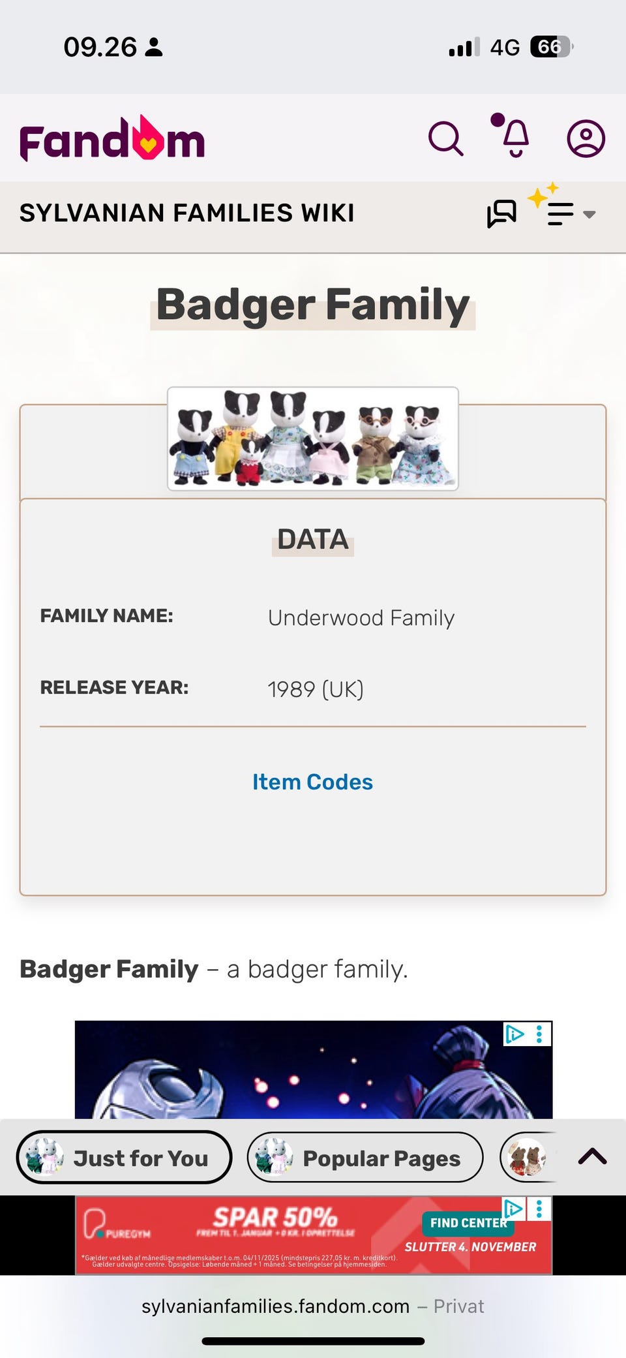Open the three-dot menu on upper ad
Image resolution: width=626 pixels, height=1358 pixels.
pyautogui.click(x=539, y=1034)
